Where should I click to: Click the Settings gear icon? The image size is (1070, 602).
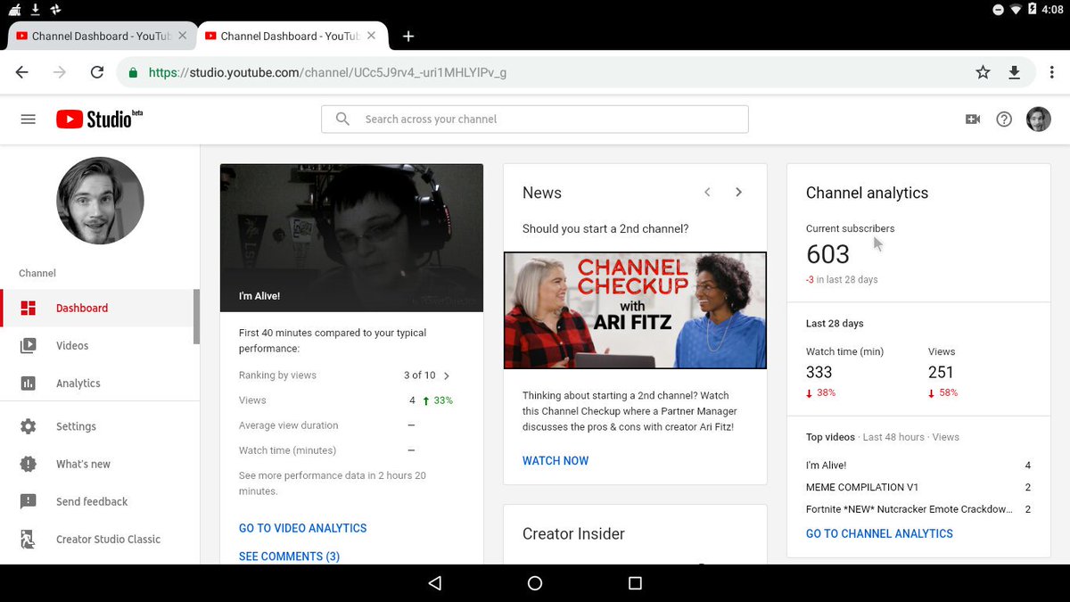pos(29,426)
